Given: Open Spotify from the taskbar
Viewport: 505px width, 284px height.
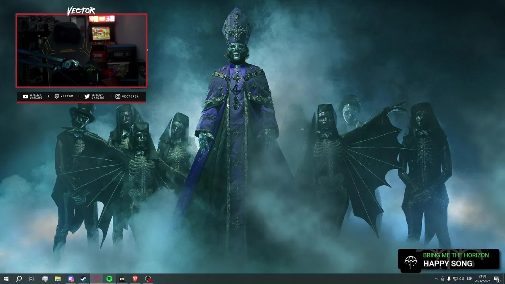Looking at the screenshot, I should pyautogui.click(x=109, y=278).
